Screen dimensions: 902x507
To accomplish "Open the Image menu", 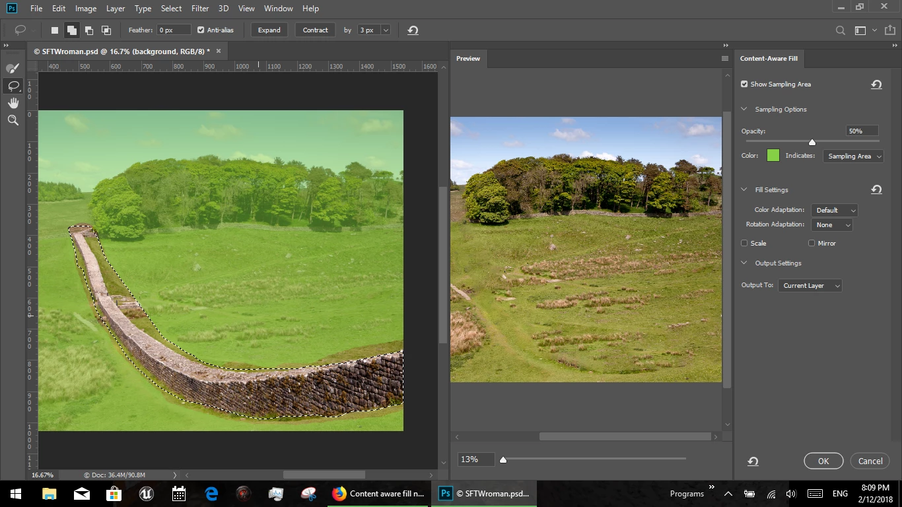I will [86, 9].
